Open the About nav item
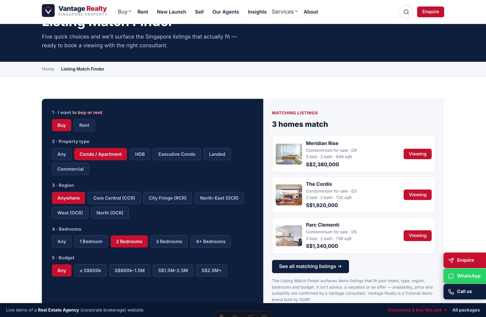 point(311,12)
